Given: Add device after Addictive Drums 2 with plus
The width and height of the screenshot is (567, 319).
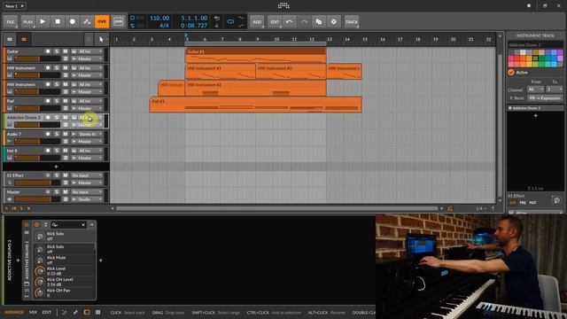Looking at the screenshot, I should click(x=100, y=260).
